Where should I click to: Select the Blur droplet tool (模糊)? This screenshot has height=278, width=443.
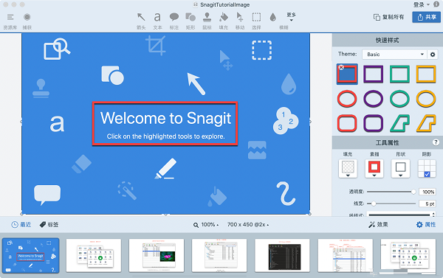tap(272, 17)
